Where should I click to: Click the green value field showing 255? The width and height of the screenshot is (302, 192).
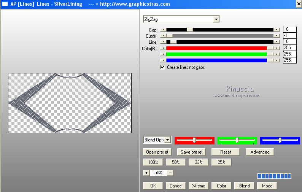[289, 54]
